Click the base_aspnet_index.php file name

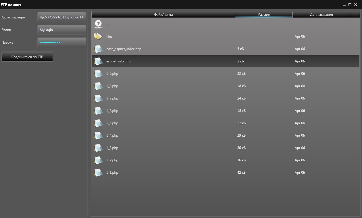coord(124,49)
